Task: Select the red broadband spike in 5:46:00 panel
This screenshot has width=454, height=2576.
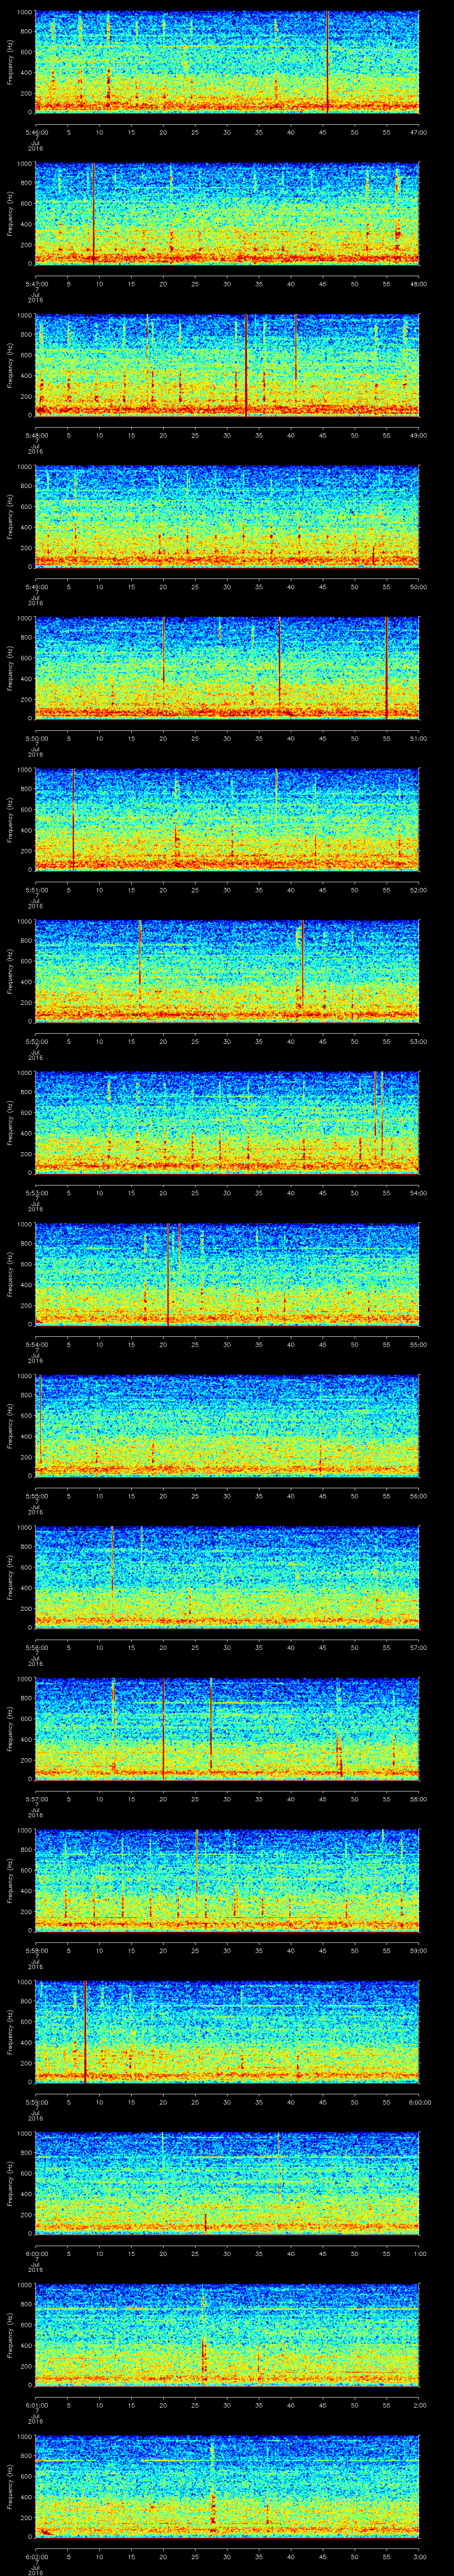Action: click(327, 62)
